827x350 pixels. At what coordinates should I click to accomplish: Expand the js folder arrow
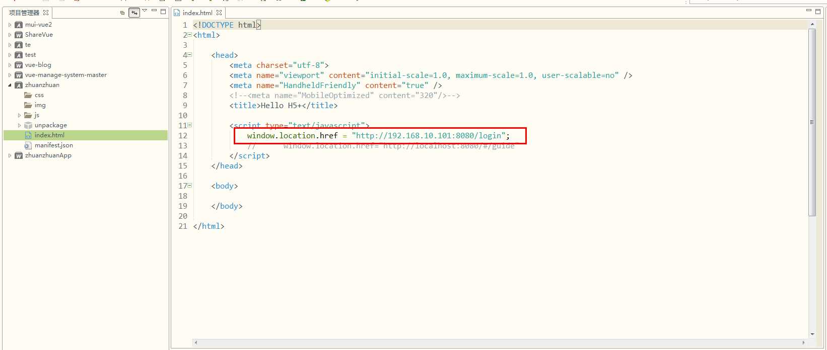19,115
